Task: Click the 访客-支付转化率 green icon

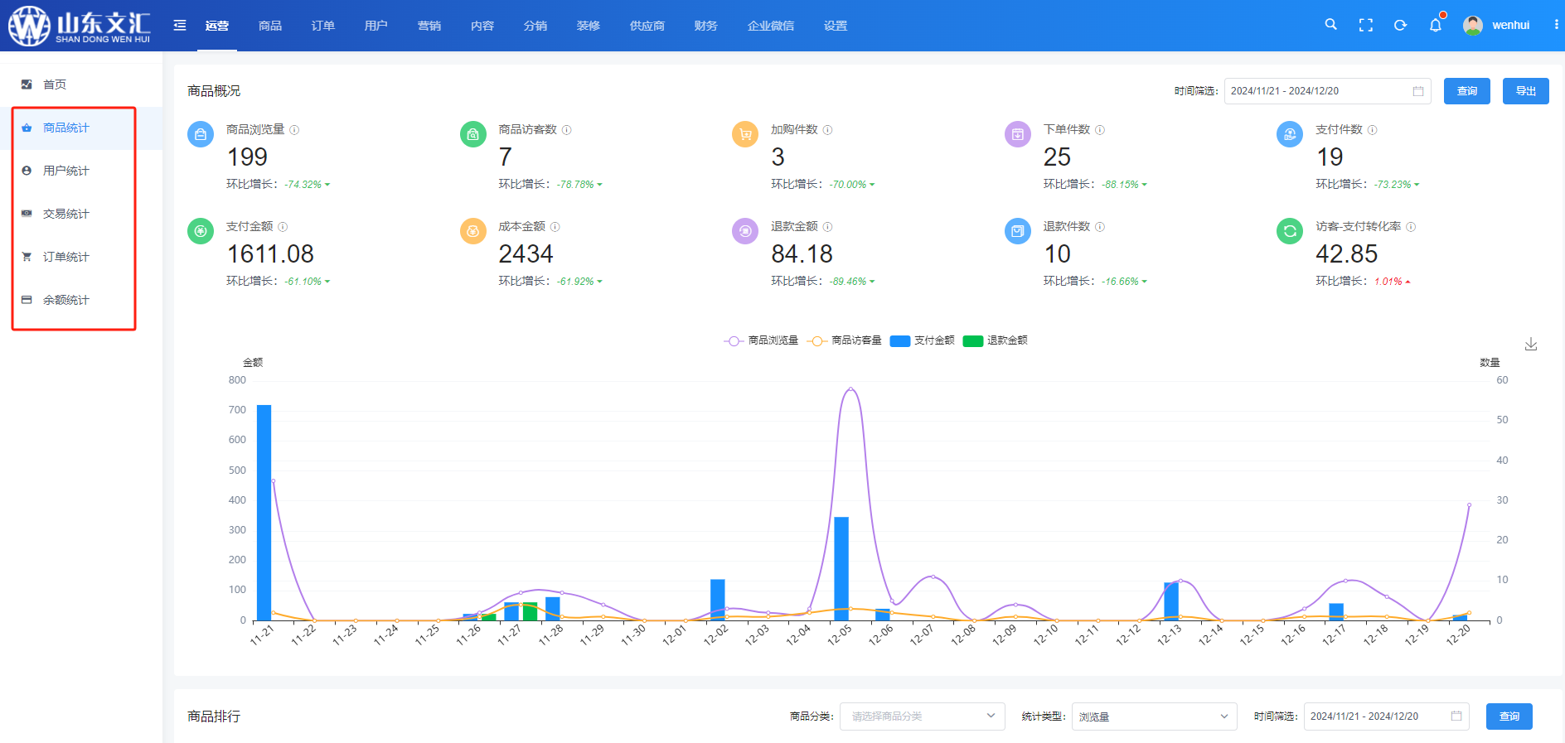Action: 1290,231
